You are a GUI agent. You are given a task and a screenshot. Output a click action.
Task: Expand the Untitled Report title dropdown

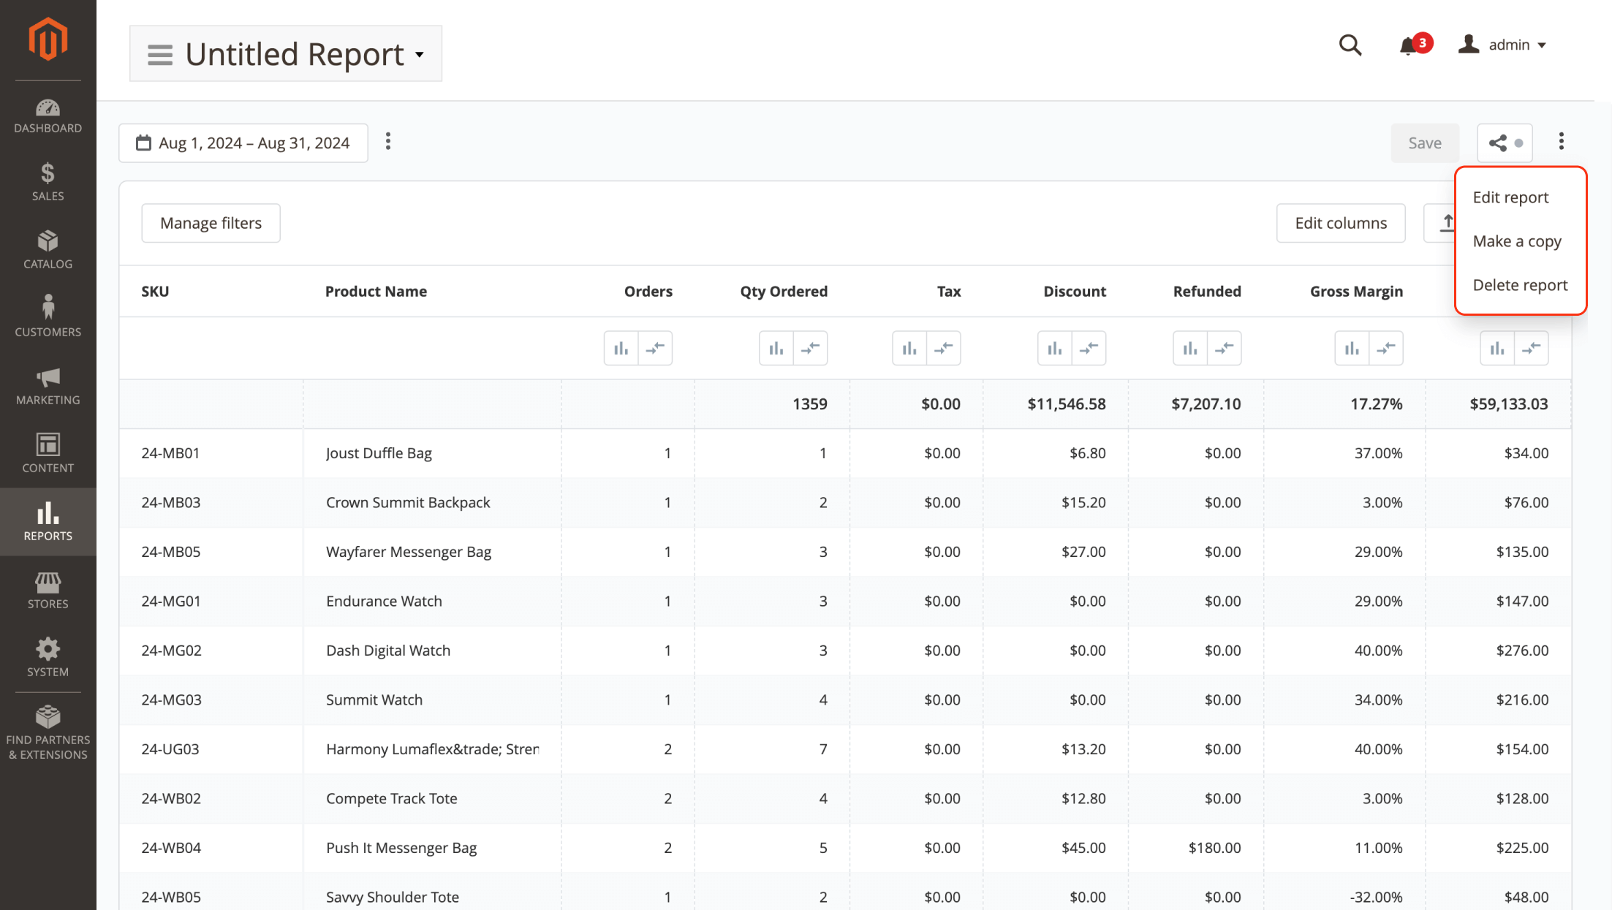click(286, 53)
